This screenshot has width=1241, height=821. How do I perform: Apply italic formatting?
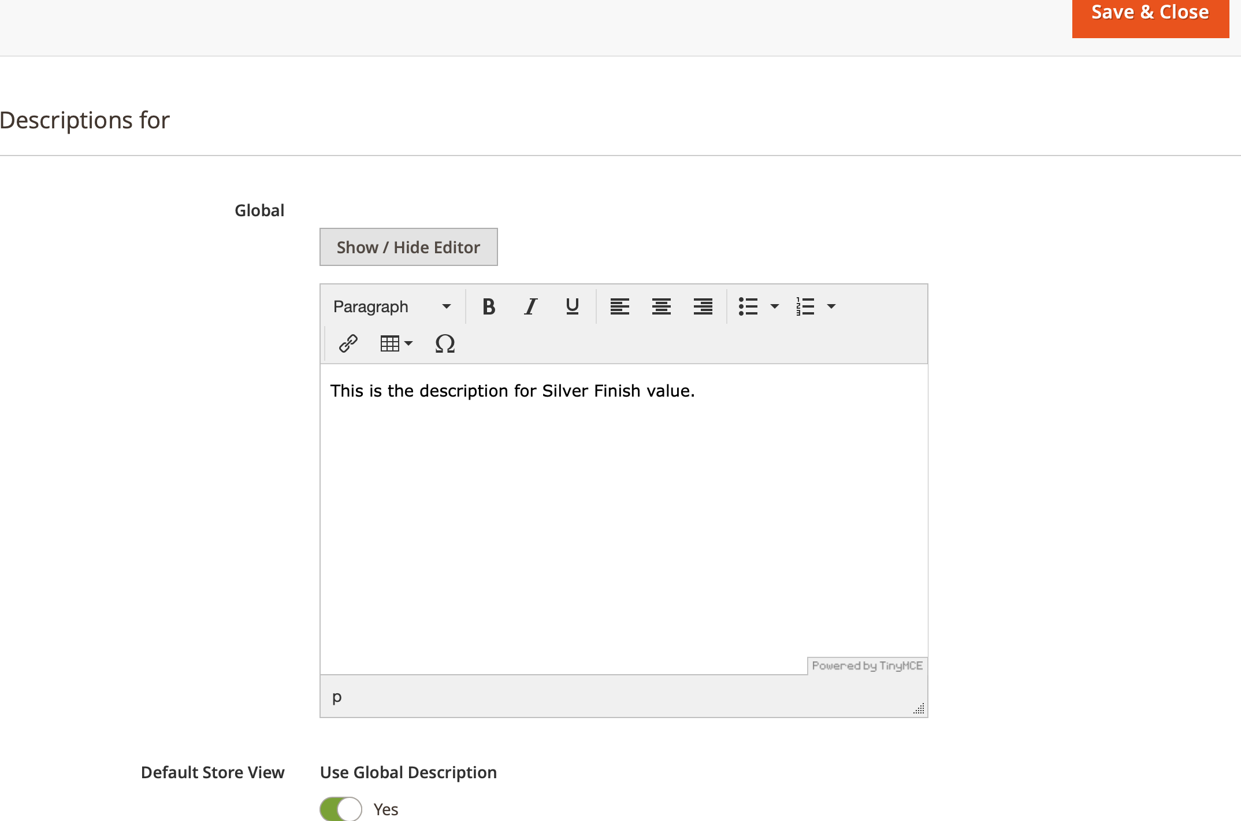click(530, 306)
